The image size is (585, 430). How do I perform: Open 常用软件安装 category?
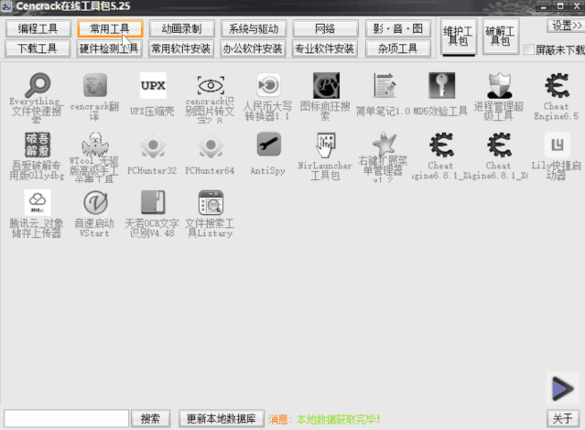coord(181,48)
